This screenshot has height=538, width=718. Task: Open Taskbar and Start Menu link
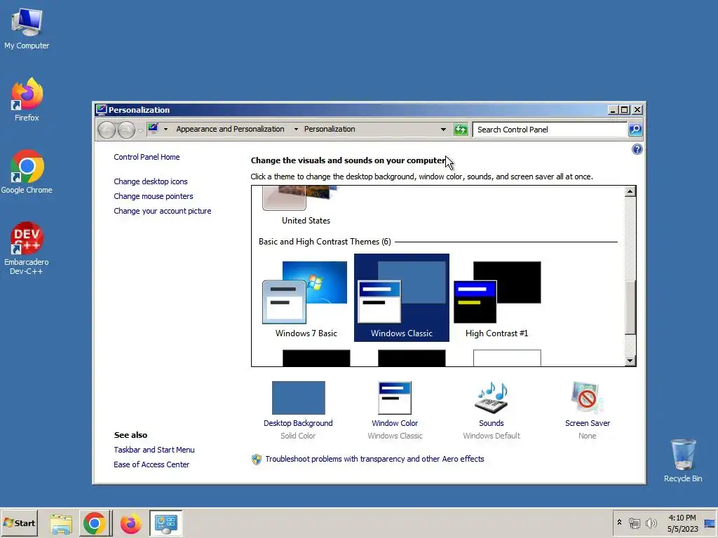154,450
